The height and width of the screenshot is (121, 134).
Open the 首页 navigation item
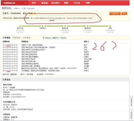[x=34, y=3]
